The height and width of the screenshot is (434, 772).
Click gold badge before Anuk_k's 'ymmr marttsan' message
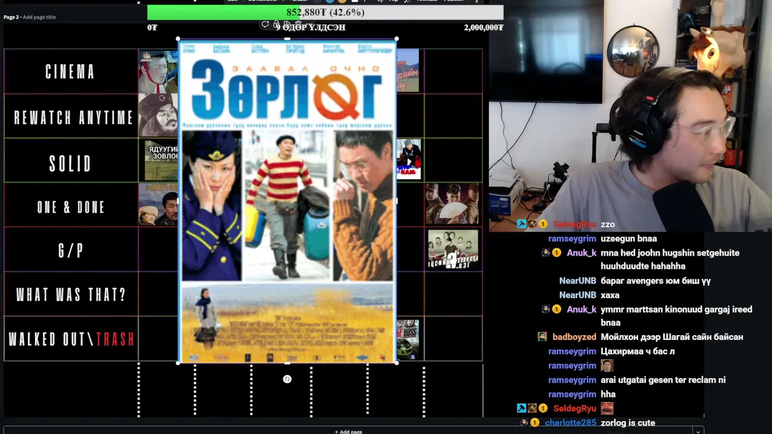click(557, 309)
